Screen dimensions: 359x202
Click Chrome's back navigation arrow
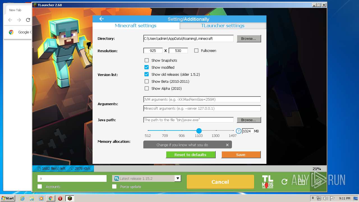[10, 20]
